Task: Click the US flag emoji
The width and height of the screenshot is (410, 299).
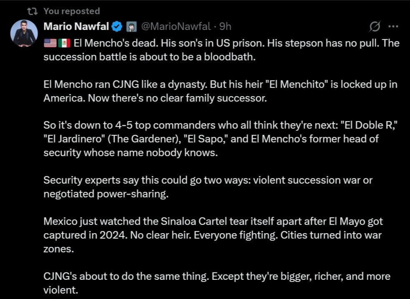Action: (x=49, y=42)
